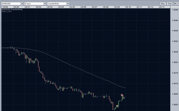The height and width of the screenshot is (111, 179).
Task: Expand the 5 secs interval arrow
Action: 45,4
